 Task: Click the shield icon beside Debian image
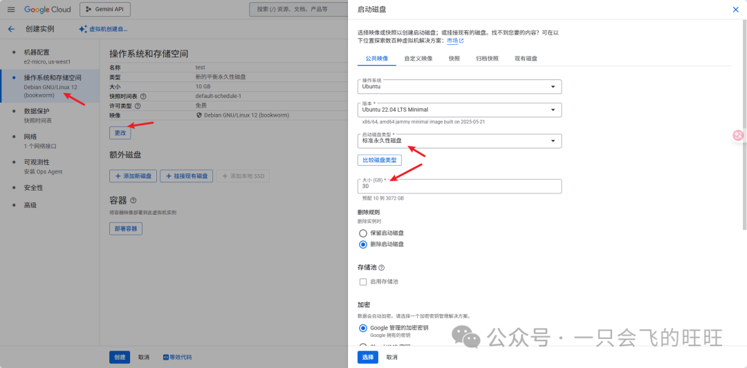[x=199, y=115]
